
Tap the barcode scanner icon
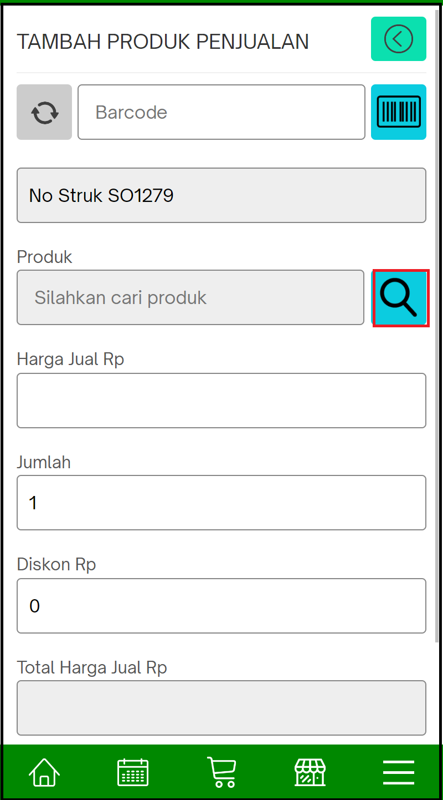tap(398, 112)
